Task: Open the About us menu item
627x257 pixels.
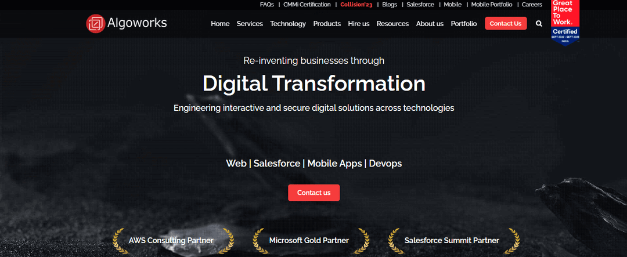Action: (x=430, y=24)
